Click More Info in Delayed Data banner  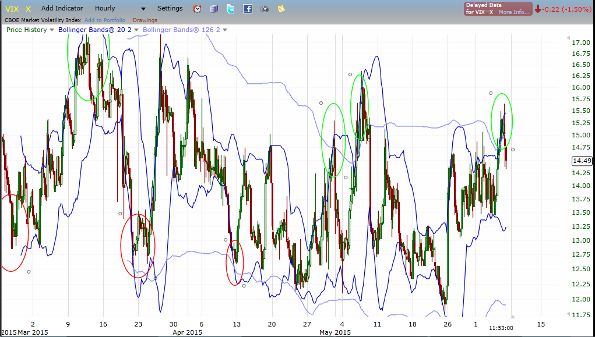[x=514, y=12]
